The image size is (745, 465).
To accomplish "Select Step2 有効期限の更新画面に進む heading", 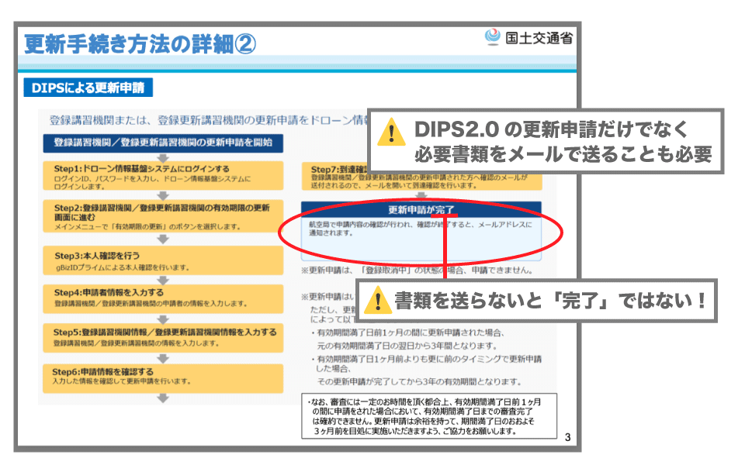I will point(161,212).
